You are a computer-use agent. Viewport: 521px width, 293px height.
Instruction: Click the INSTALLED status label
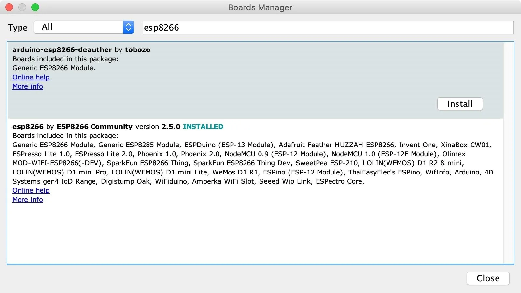[203, 127]
